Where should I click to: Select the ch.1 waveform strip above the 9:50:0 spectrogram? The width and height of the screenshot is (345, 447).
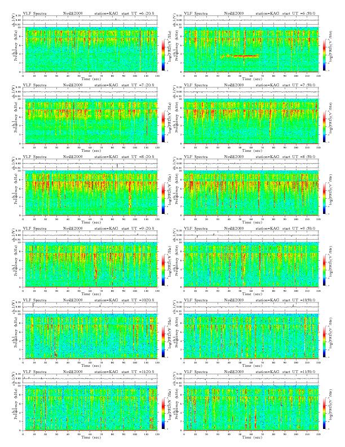coord(251,235)
